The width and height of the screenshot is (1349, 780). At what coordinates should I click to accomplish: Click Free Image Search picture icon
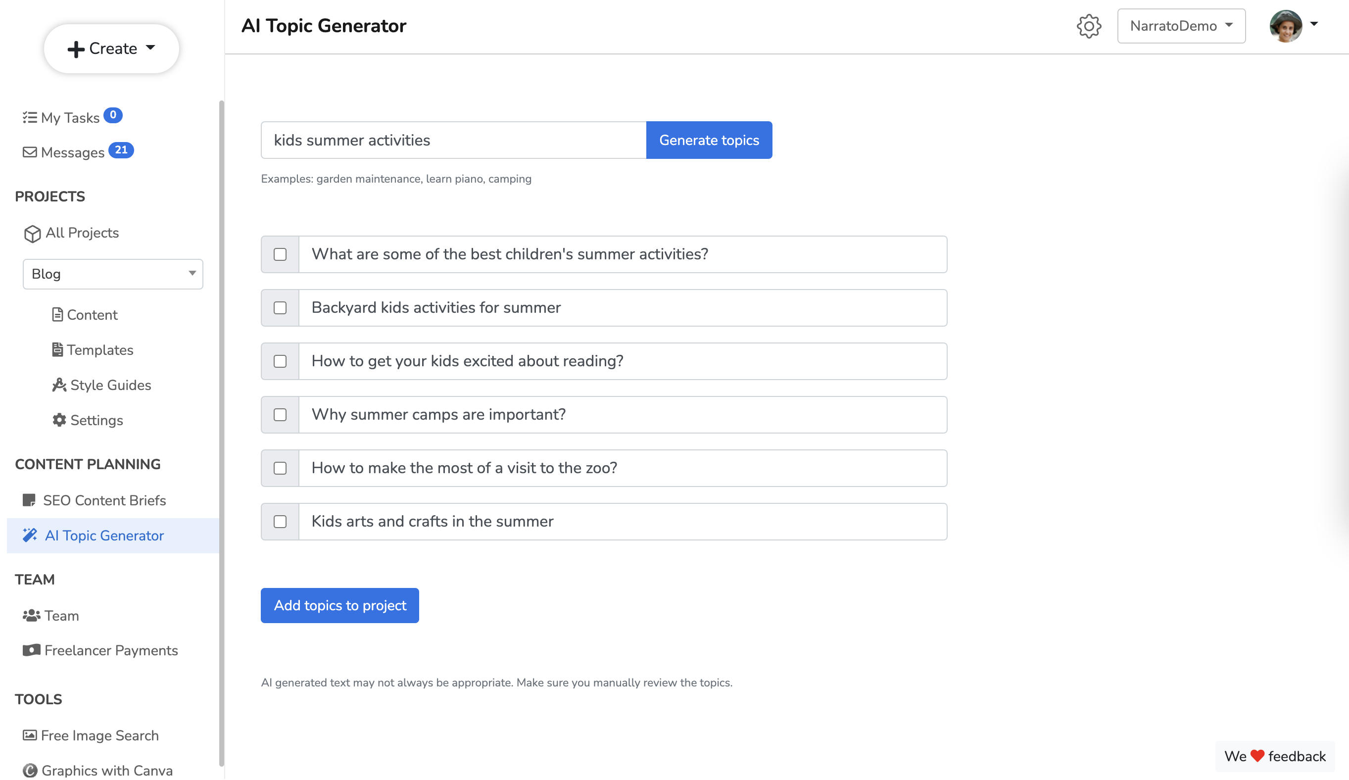point(30,735)
